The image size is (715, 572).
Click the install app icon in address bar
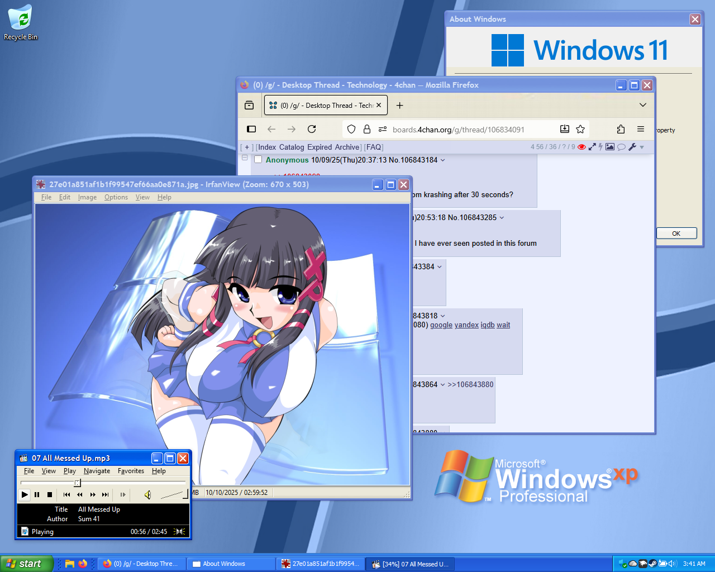click(x=565, y=129)
